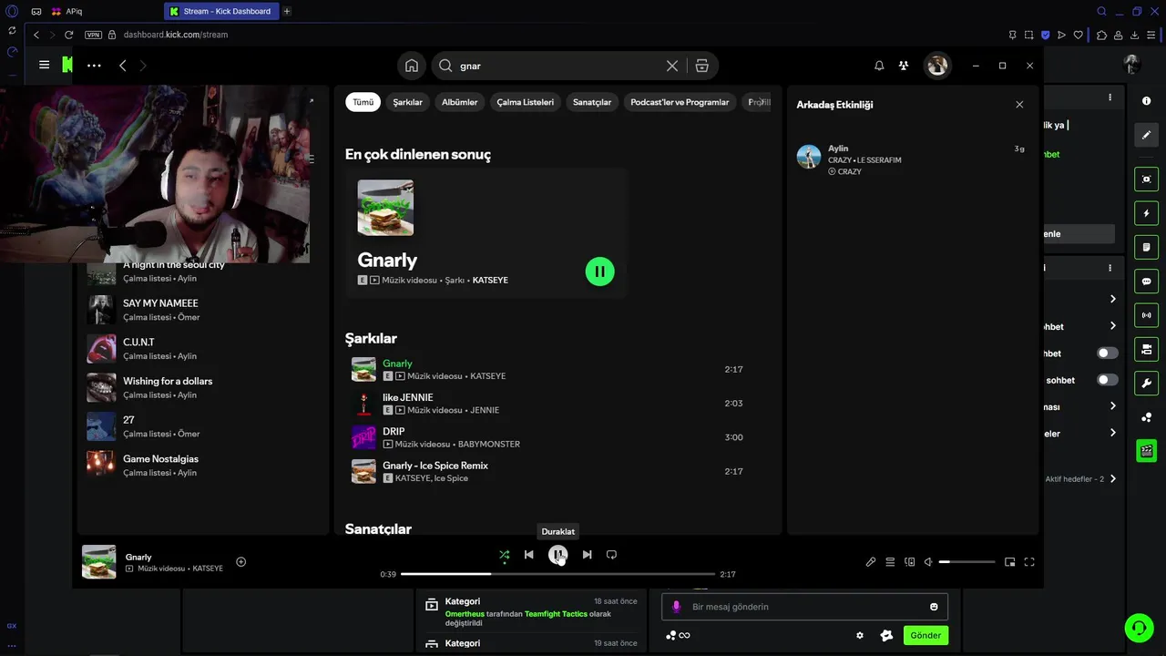Open the mini player icon
The width and height of the screenshot is (1166, 656).
point(1009,562)
